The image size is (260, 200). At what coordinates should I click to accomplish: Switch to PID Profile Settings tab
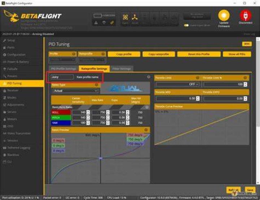coord(64,69)
